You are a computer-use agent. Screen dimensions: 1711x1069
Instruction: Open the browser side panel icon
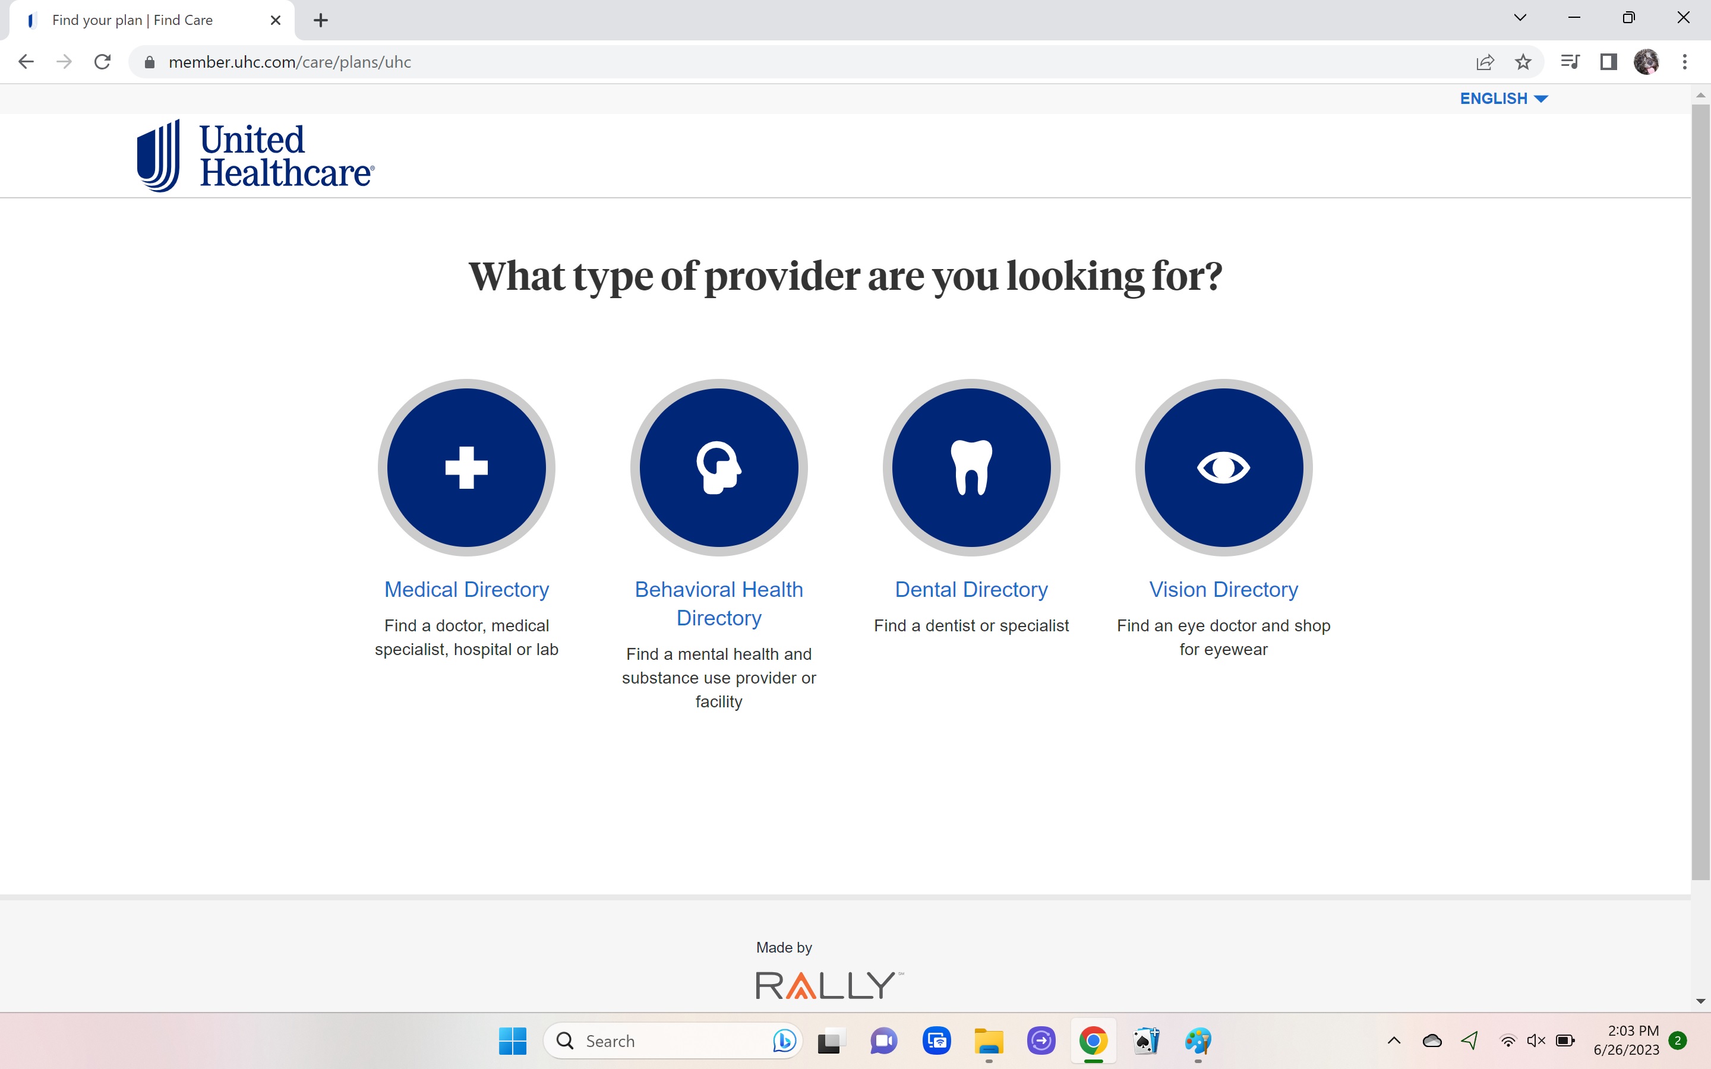pyautogui.click(x=1608, y=62)
